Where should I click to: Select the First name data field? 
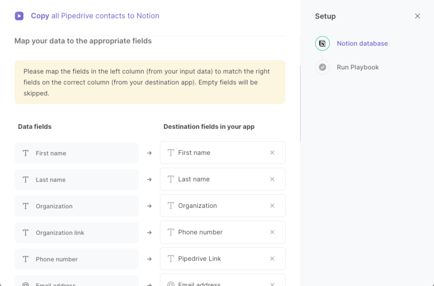(77, 153)
